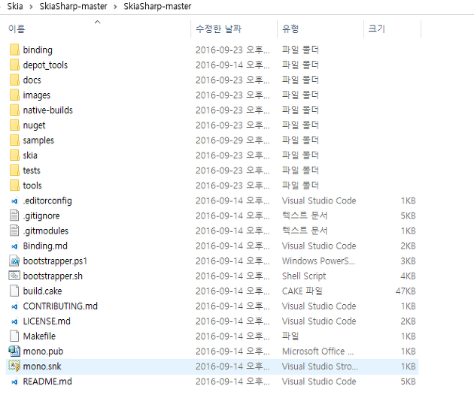
Task: Click the VS Code icon beside CONTRIBUTING.md
Action: click(14, 306)
